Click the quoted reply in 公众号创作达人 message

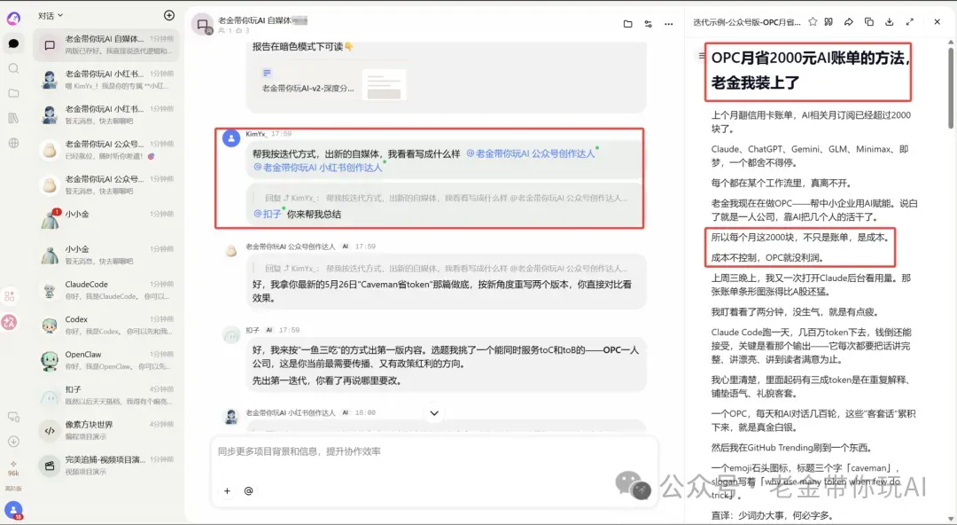coord(446,269)
